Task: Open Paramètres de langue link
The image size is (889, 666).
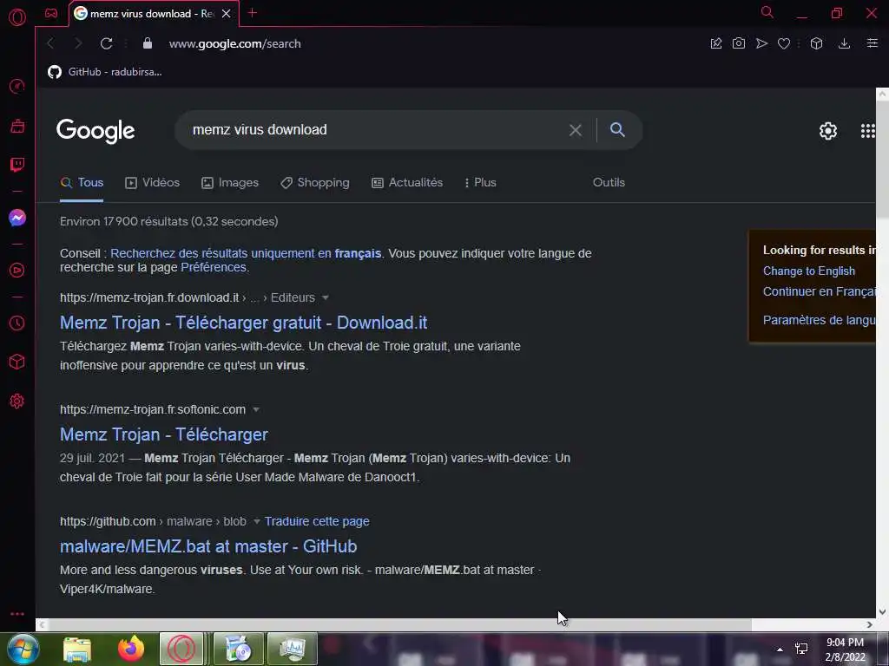Action: 820,320
